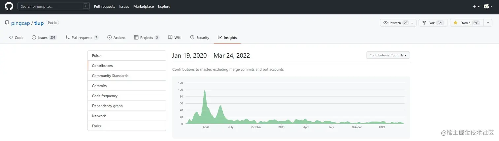Open the tiup repository link
Screen dimensions: 499x141
coord(39,23)
